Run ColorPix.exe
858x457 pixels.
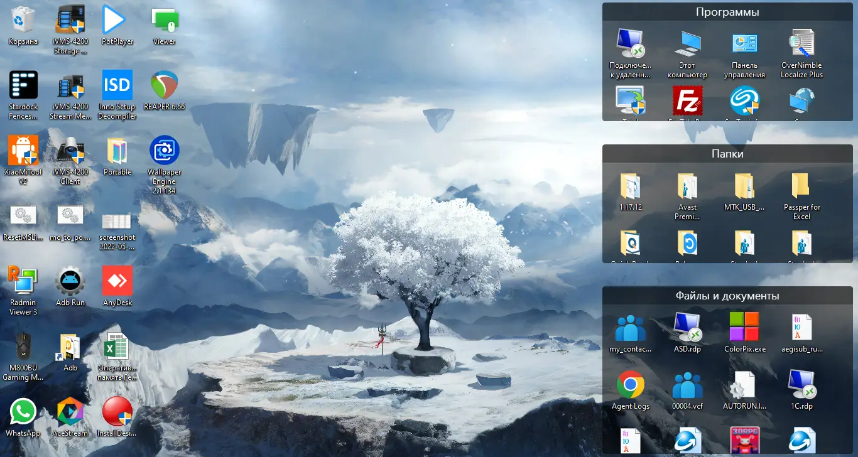(x=744, y=326)
